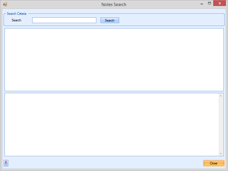Minimize the Notes Search window
The image size is (228, 171).
(x=202, y=4)
